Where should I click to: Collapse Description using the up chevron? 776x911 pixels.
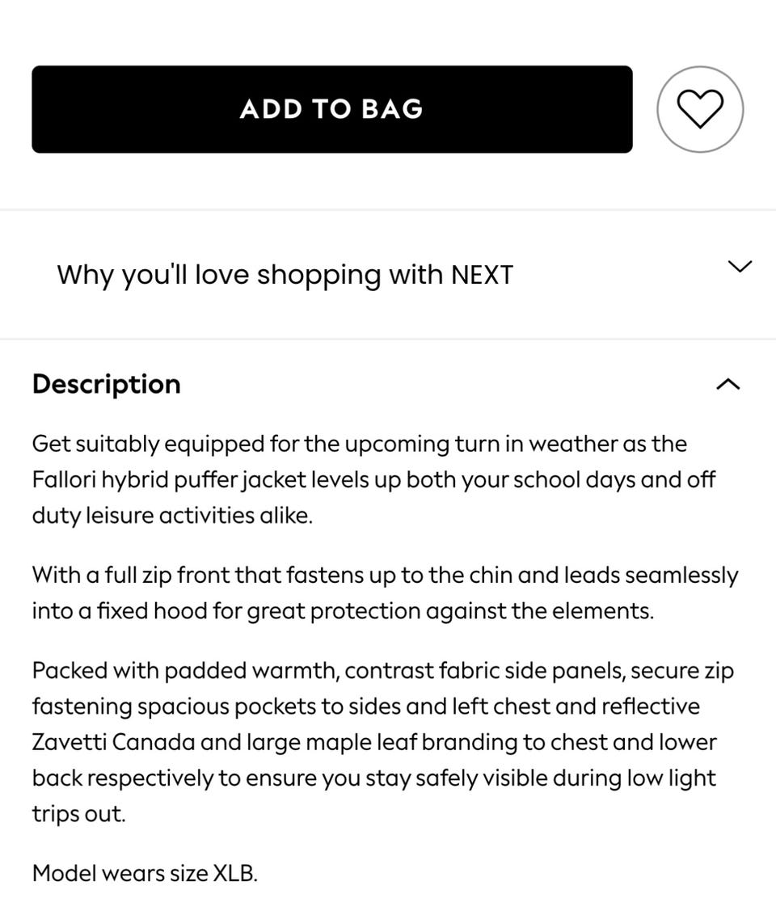click(x=727, y=384)
